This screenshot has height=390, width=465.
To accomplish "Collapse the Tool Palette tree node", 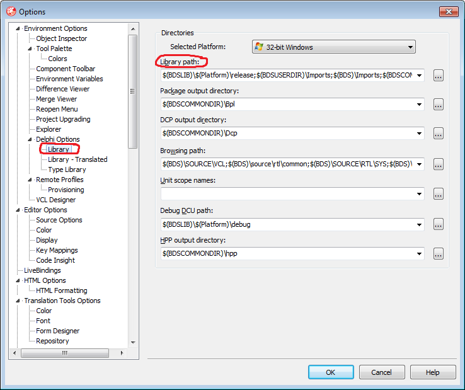I will pyautogui.click(x=30, y=49).
